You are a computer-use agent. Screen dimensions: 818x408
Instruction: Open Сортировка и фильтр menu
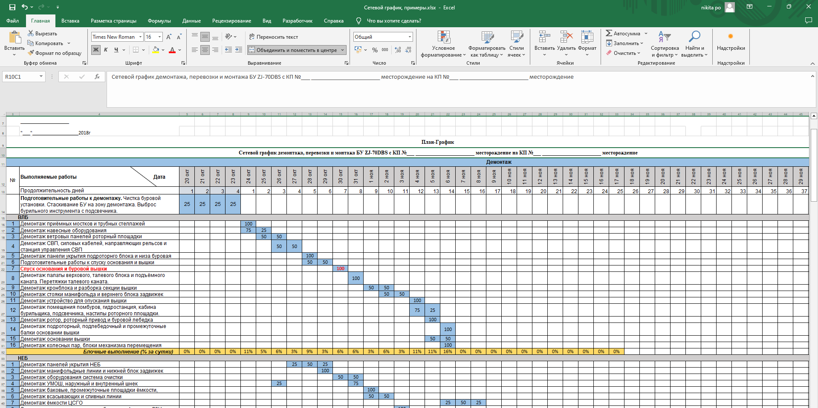click(x=665, y=43)
